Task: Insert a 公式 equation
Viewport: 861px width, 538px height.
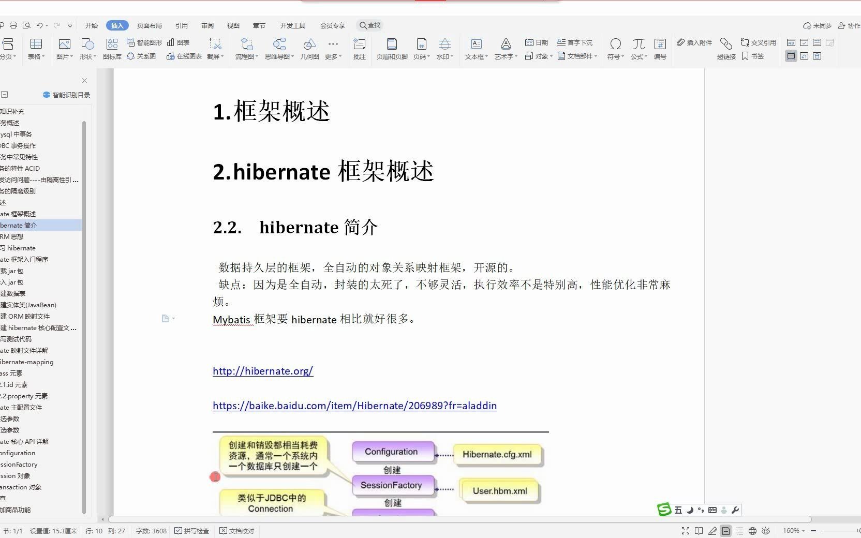Action: tap(639, 49)
